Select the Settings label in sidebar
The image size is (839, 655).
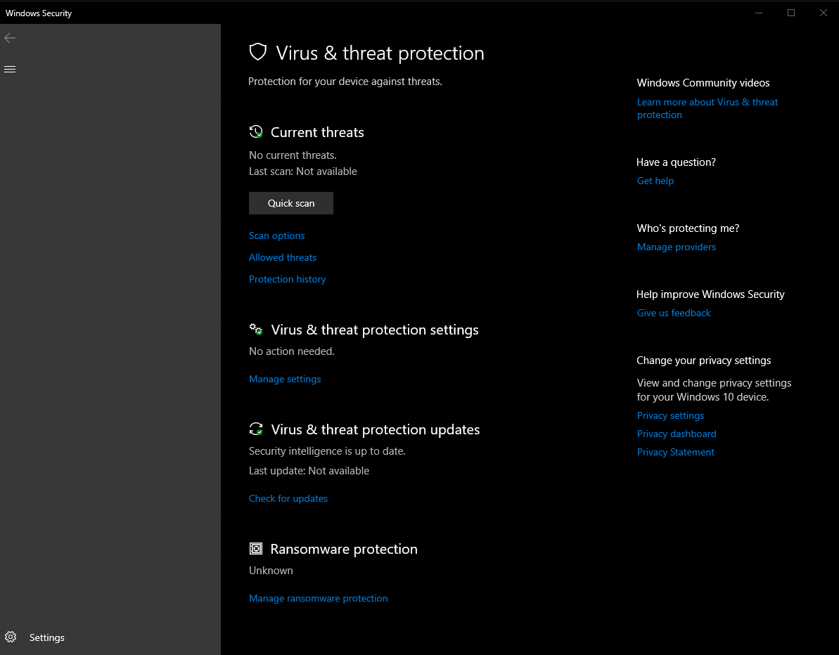pyautogui.click(x=47, y=637)
